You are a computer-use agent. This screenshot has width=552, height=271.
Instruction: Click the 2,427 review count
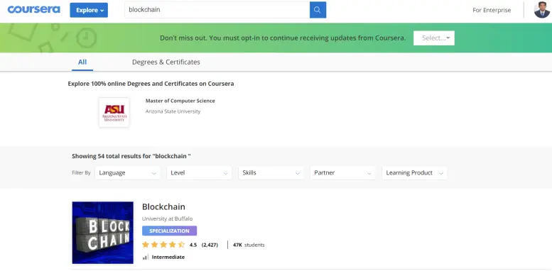[210, 245]
